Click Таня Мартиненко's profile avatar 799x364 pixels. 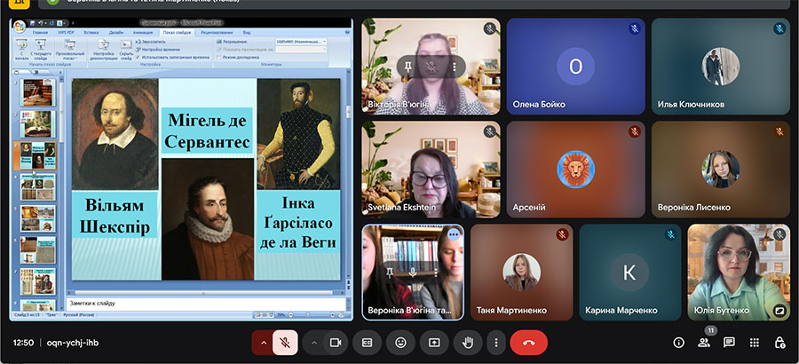[522, 273]
